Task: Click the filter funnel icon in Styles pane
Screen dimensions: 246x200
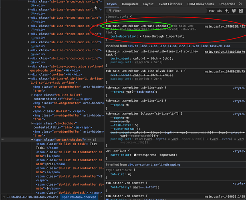Action: 109,11
